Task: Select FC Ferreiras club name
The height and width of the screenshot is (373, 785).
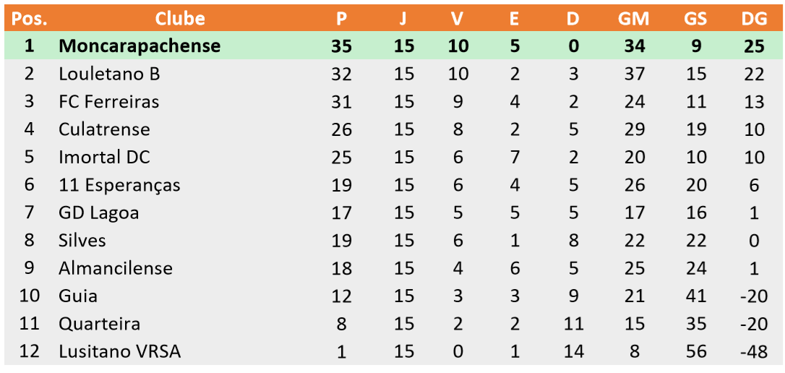Action: pyautogui.click(x=108, y=102)
